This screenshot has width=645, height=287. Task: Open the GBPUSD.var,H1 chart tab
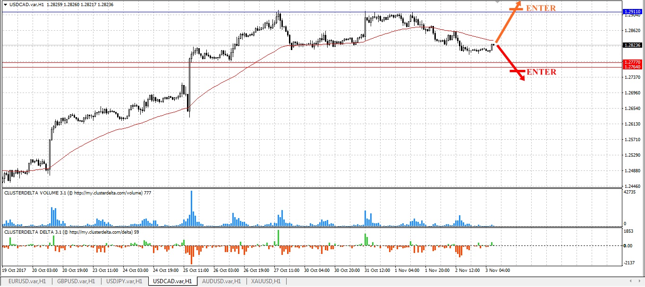pos(76,281)
